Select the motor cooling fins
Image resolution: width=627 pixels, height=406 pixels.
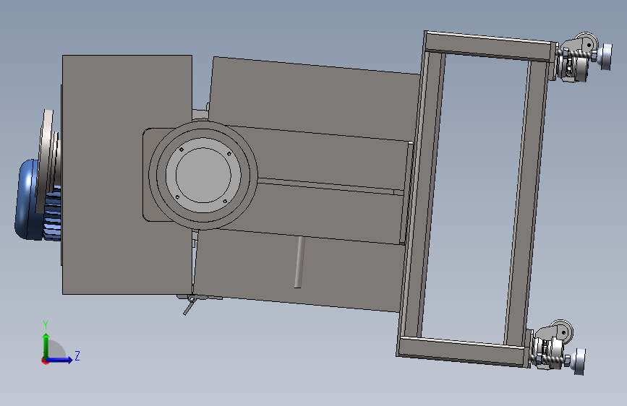click(52, 213)
